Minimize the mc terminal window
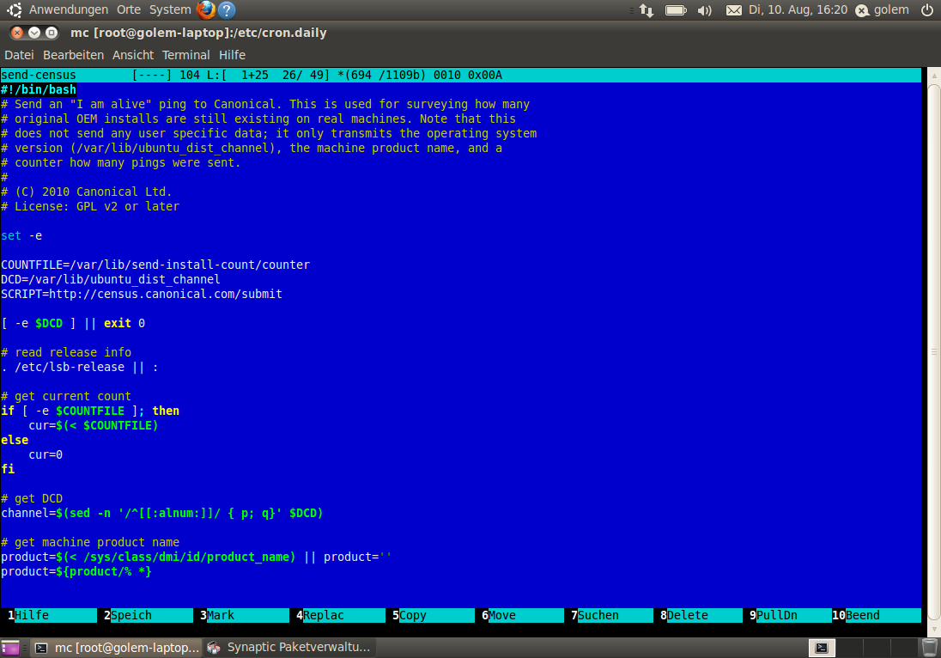 34,33
